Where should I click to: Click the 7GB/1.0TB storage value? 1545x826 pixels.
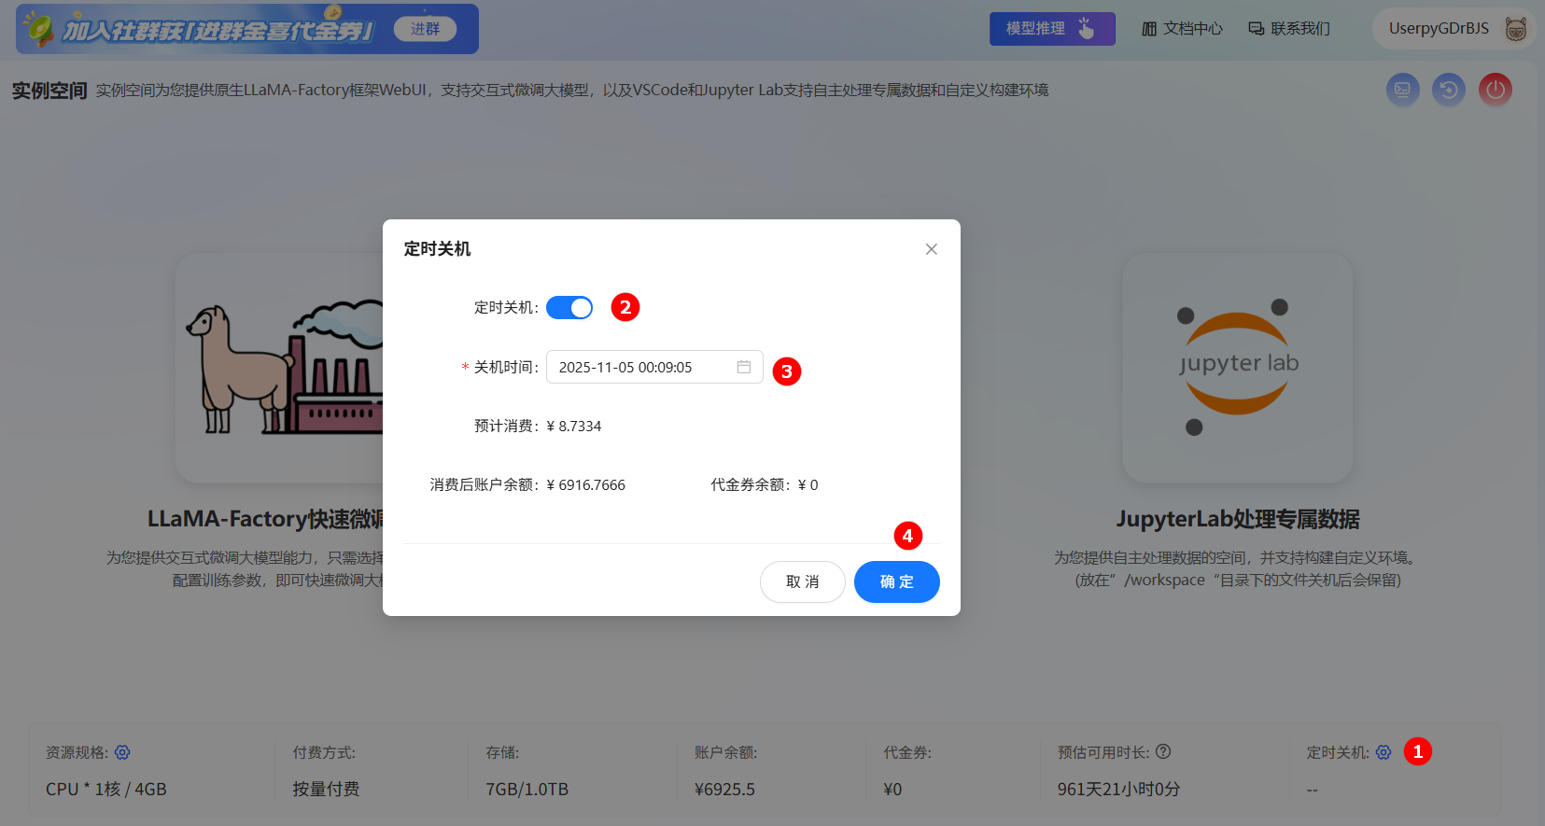tap(527, 790)
